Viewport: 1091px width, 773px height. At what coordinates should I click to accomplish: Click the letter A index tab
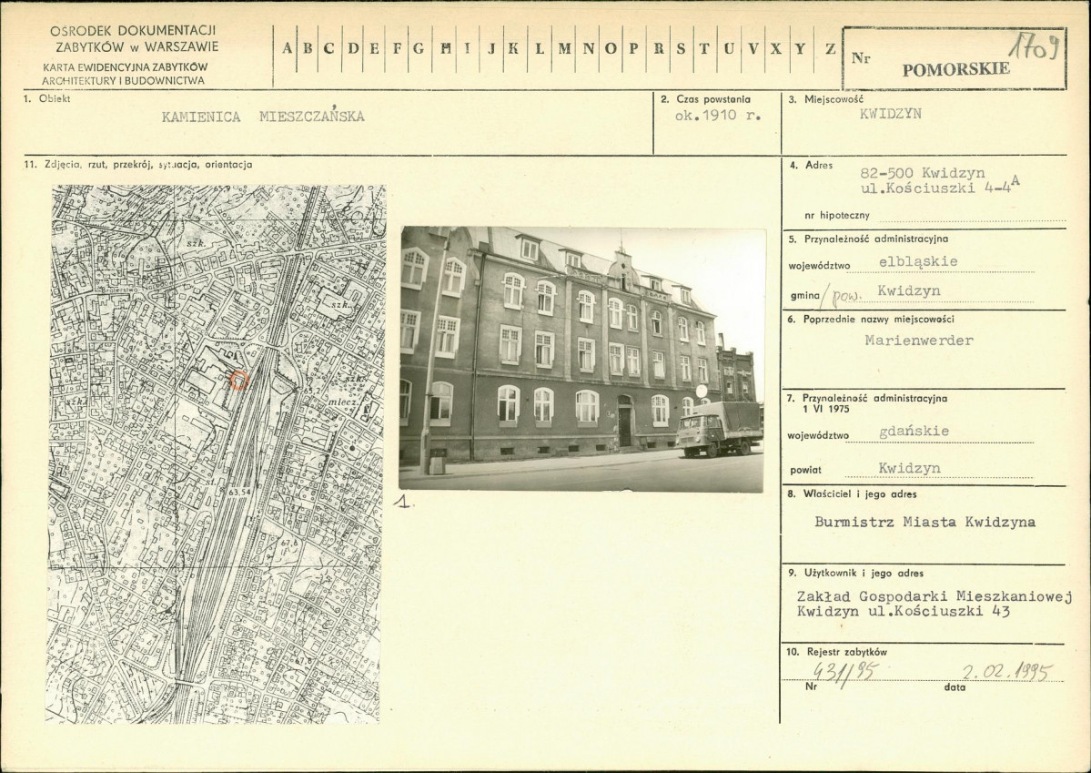click(287, 49)
